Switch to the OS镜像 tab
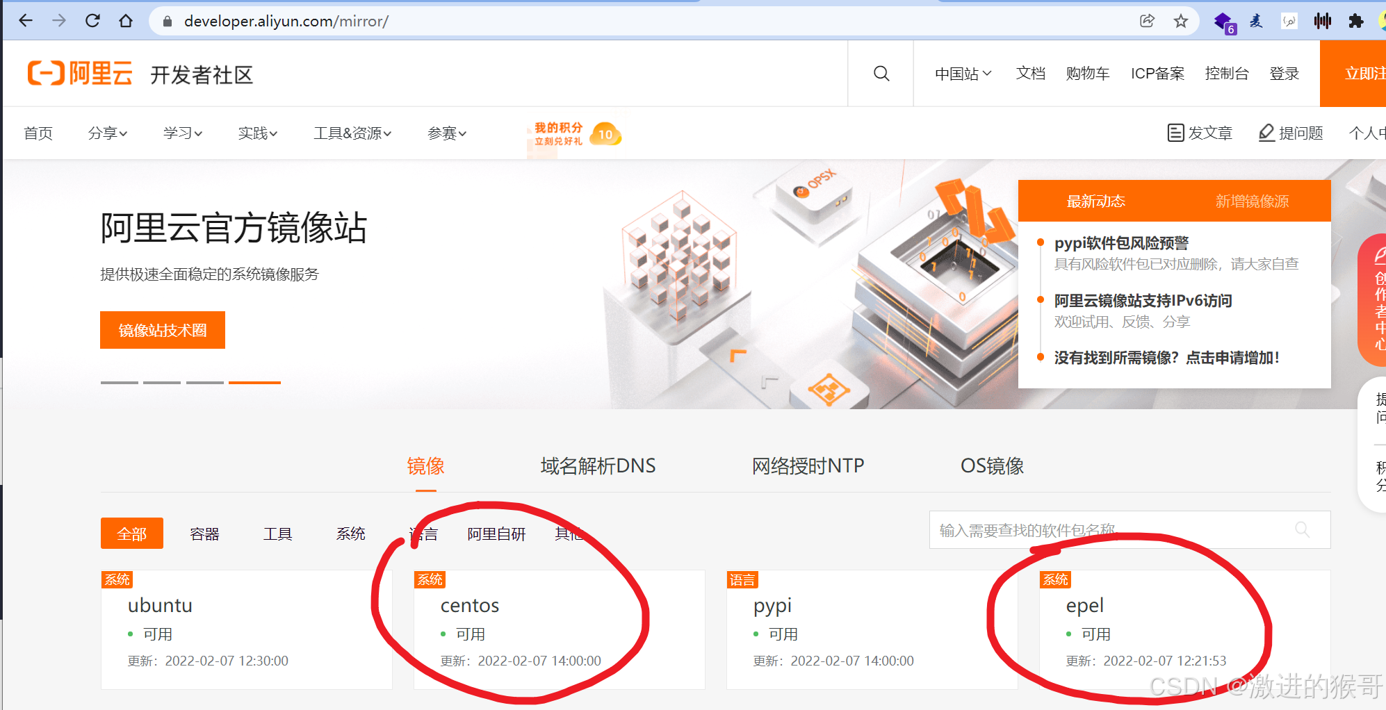The image size is (1386, 710). [992, 466]
